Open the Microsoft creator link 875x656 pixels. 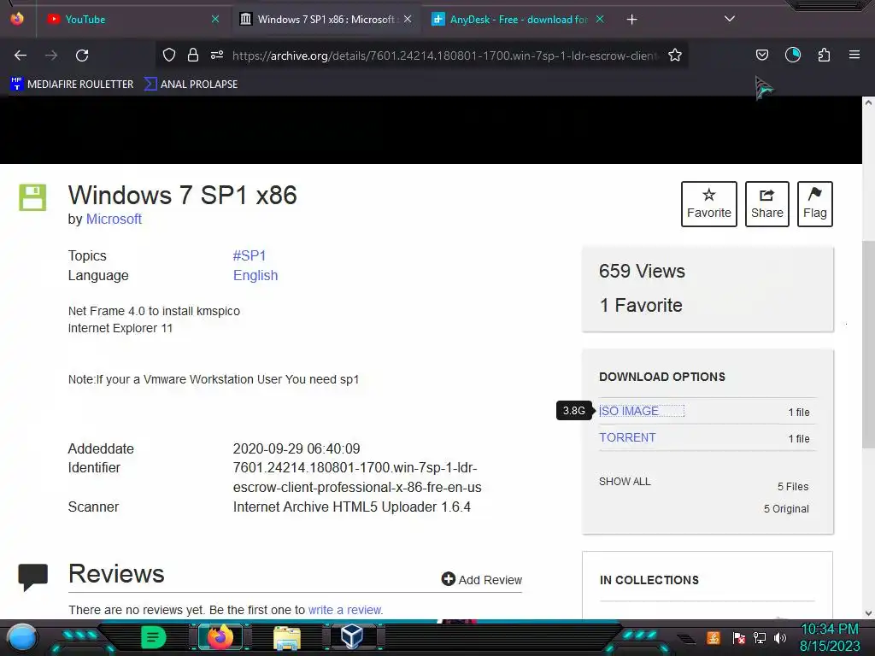pos(114,220)
